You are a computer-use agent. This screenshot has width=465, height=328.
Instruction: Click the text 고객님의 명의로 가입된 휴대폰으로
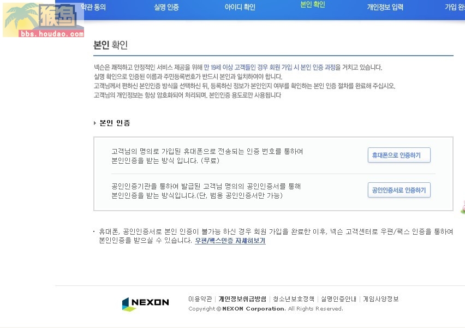pos(164,151)
